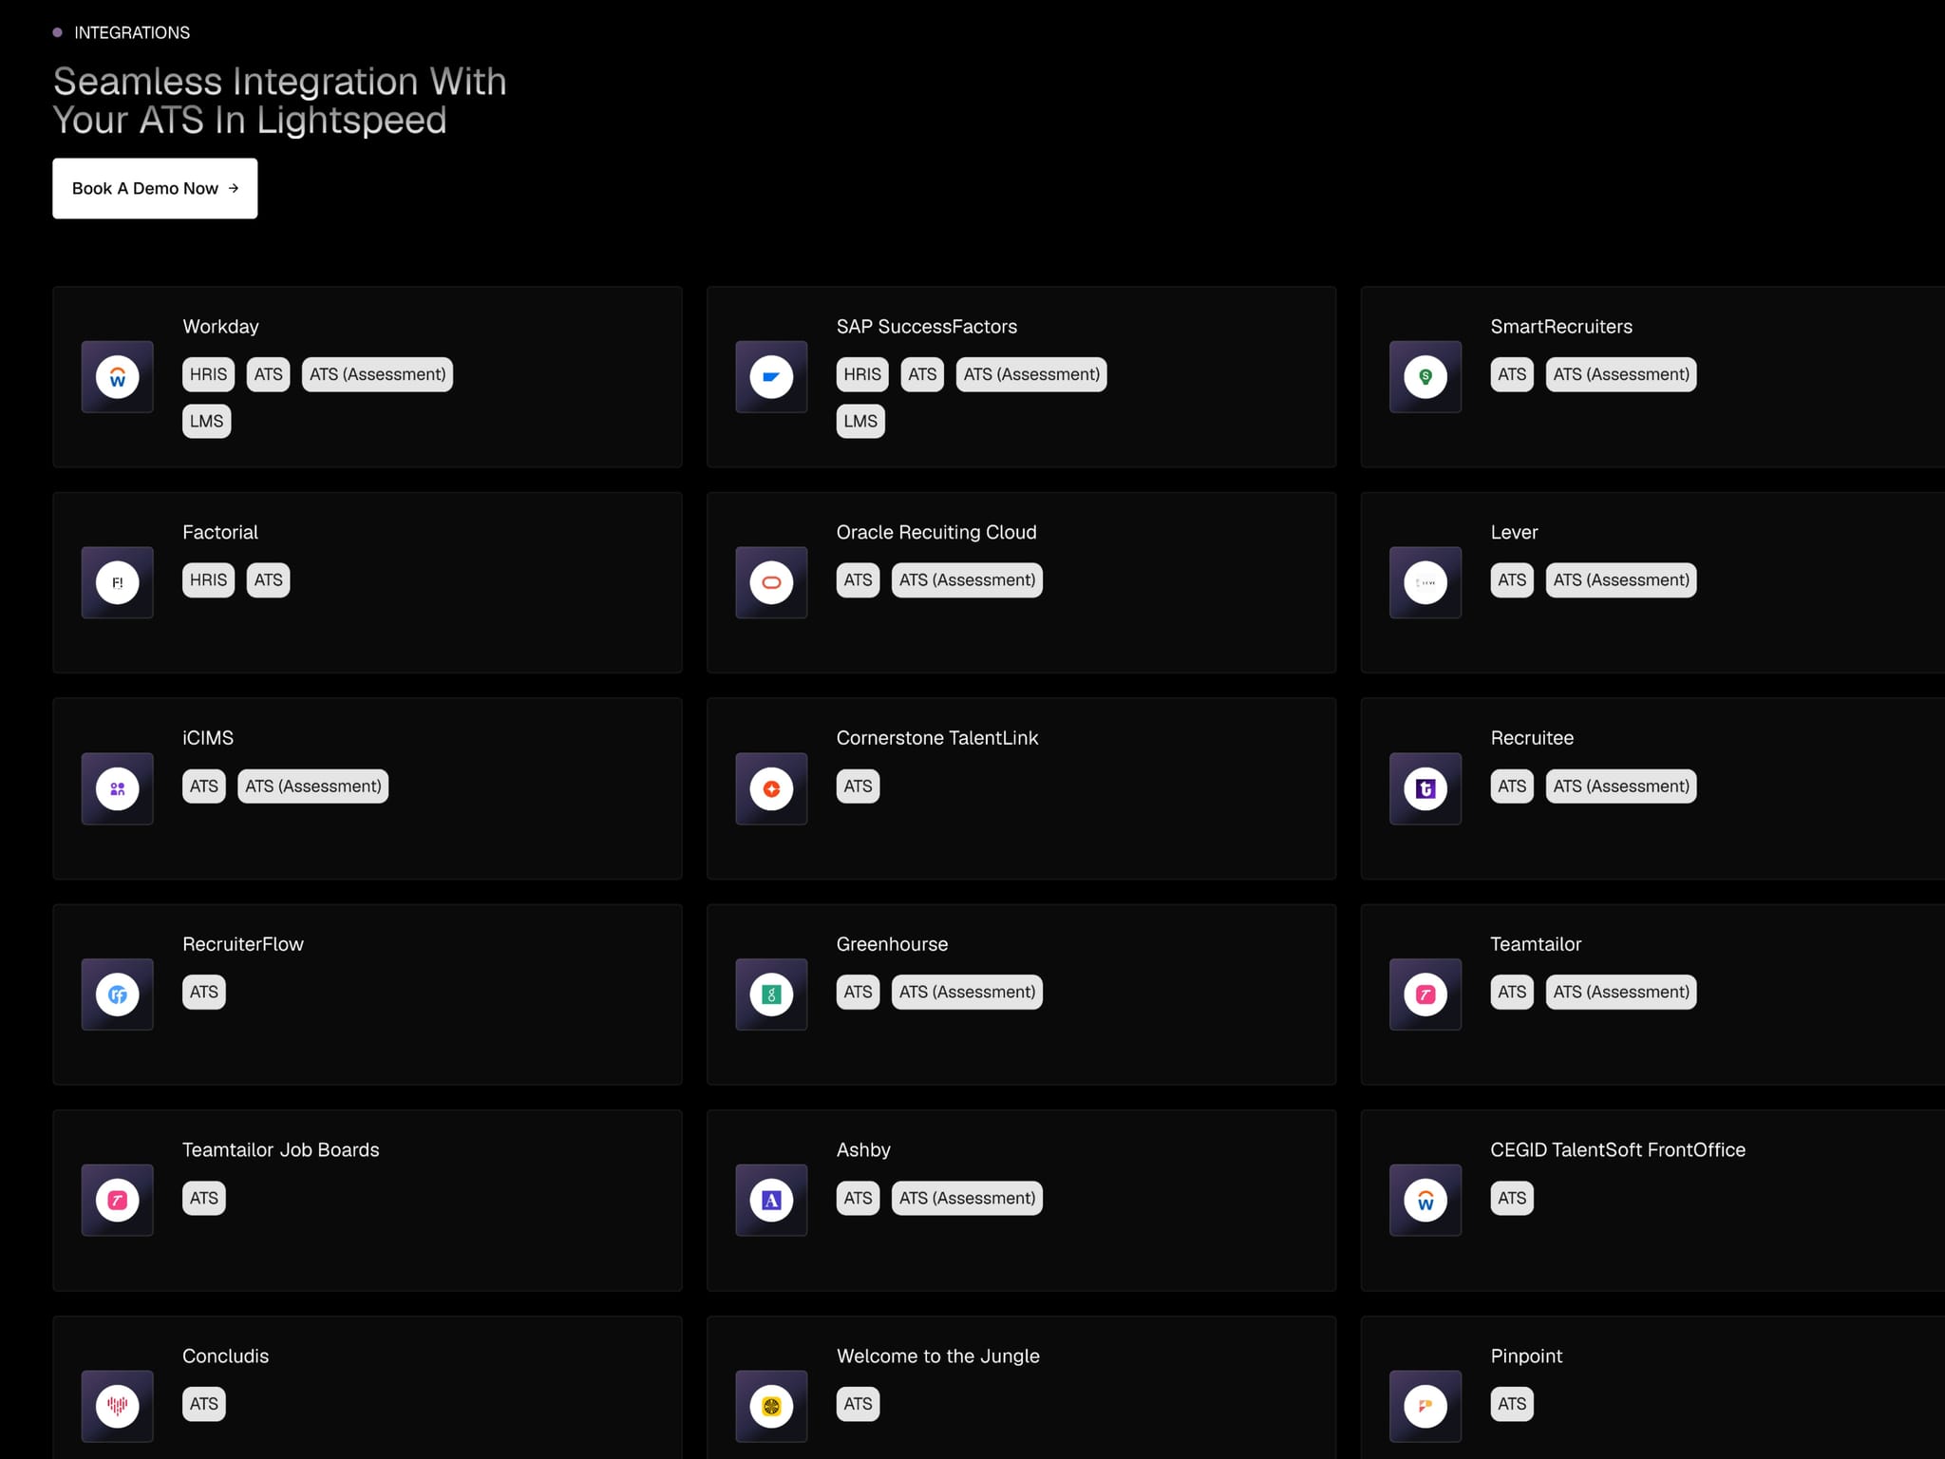
Task: Click ATS (Assessment) tag under Lever
Action: tap(1621, 580)
